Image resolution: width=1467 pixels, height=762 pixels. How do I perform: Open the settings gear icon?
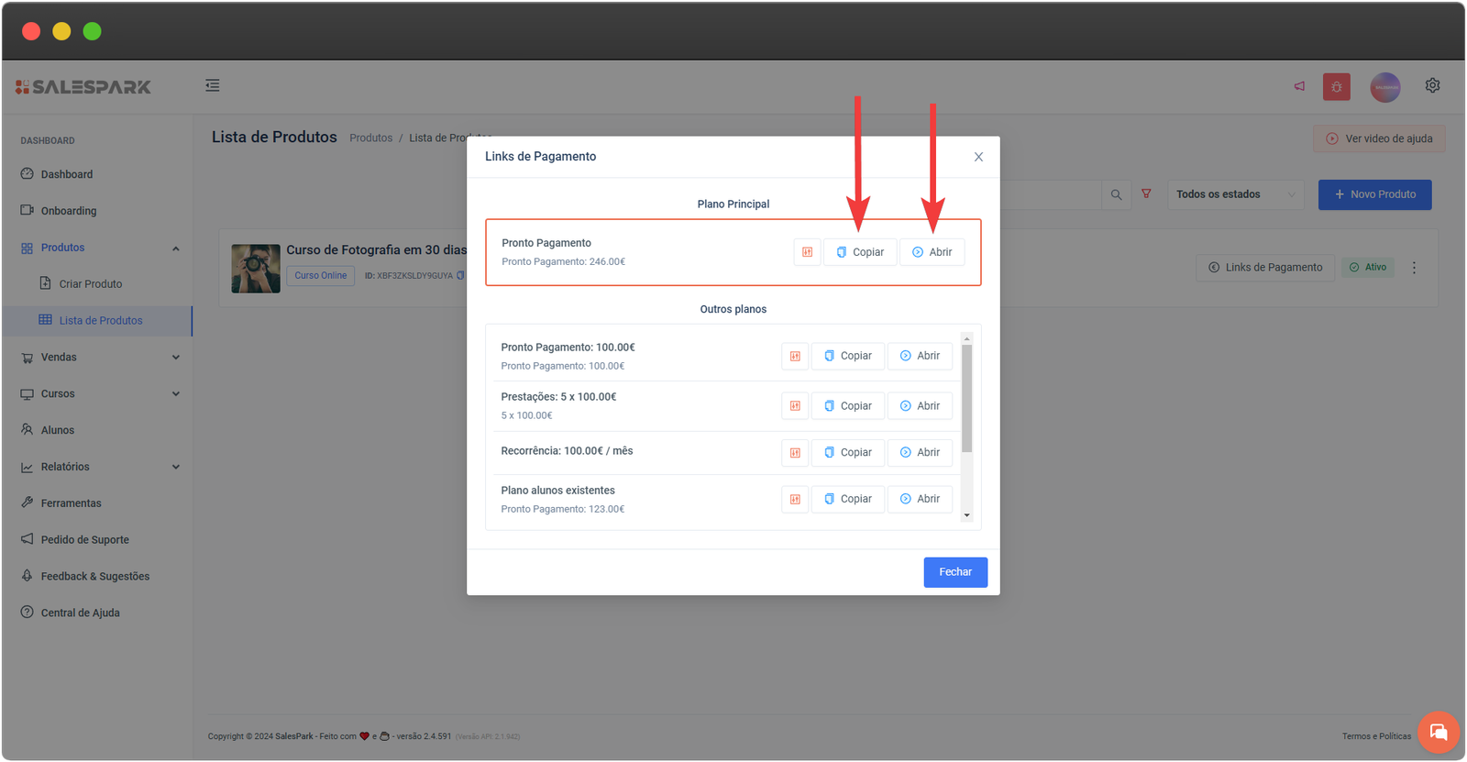[x=1432, y=85]
